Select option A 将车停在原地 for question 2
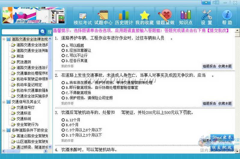 [x=63, y=83]
